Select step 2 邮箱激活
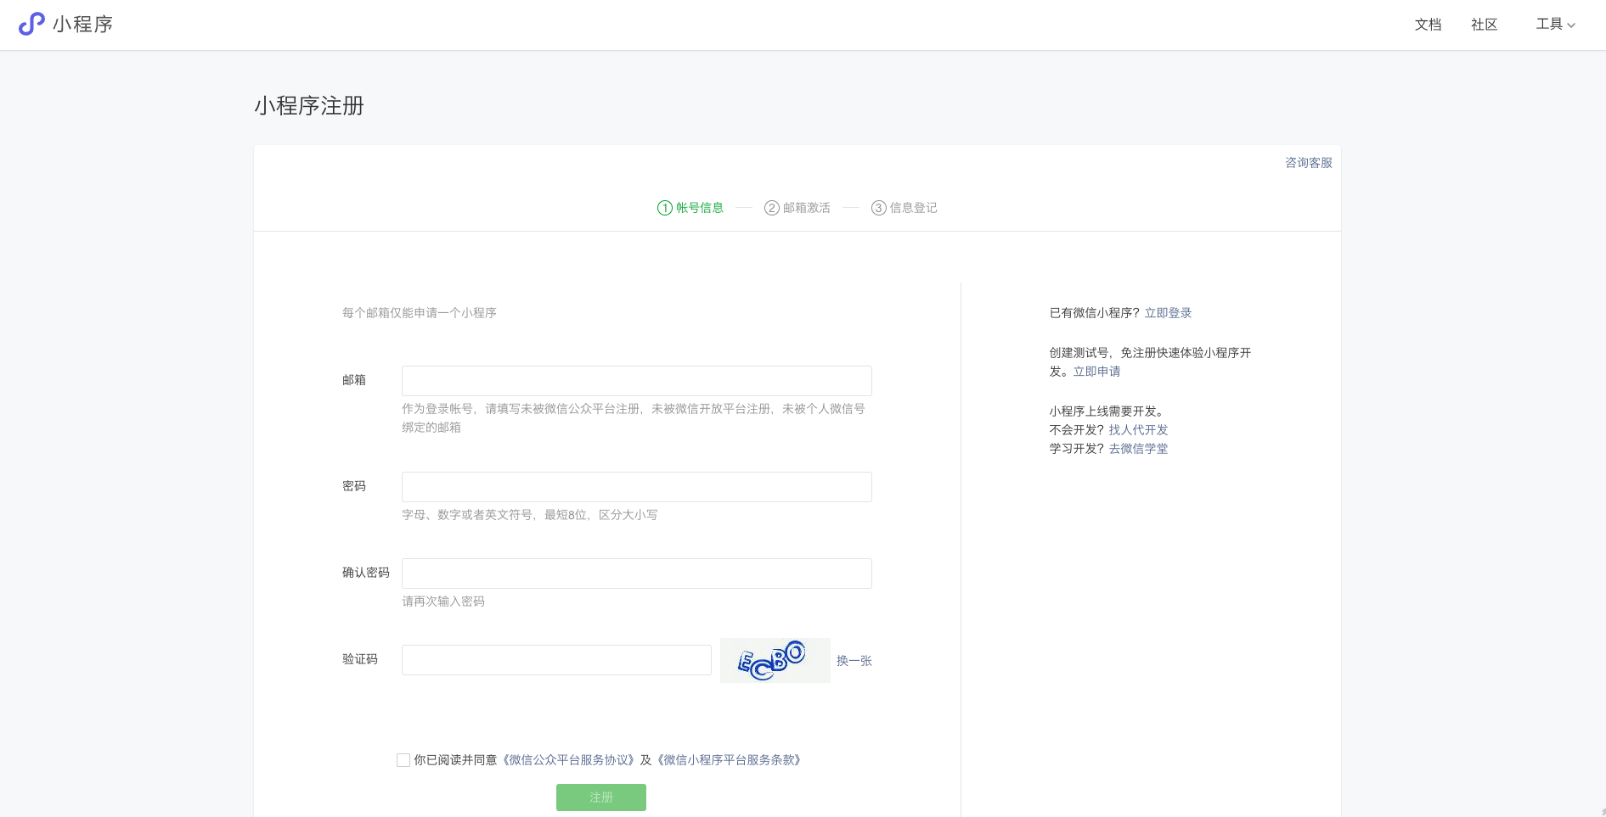The width and height of the screenshot is (1606, 817). pos(797,208)
